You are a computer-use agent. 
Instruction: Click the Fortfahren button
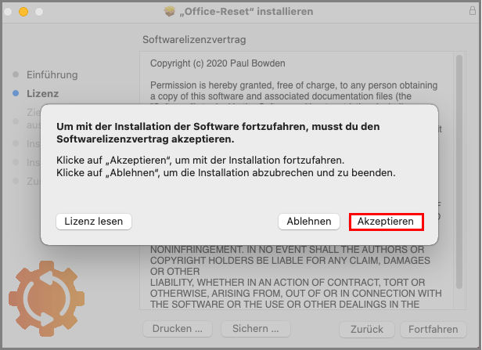coord(433,330)
